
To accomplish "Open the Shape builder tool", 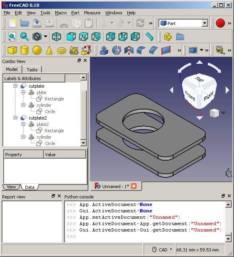I will point(86,50).
